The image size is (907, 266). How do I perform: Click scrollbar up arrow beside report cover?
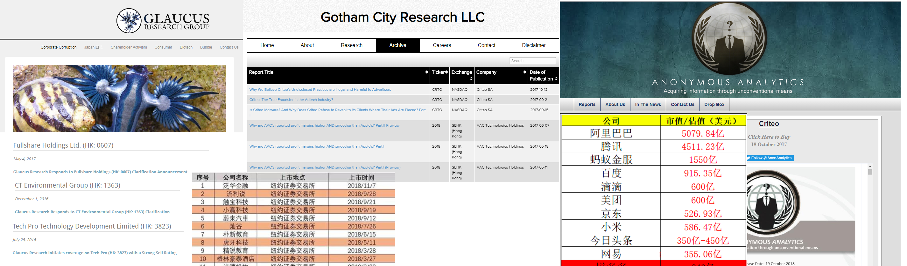tap(870, 166)
